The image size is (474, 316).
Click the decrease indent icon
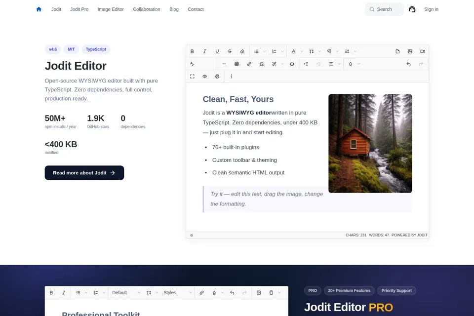coord(318,64)
